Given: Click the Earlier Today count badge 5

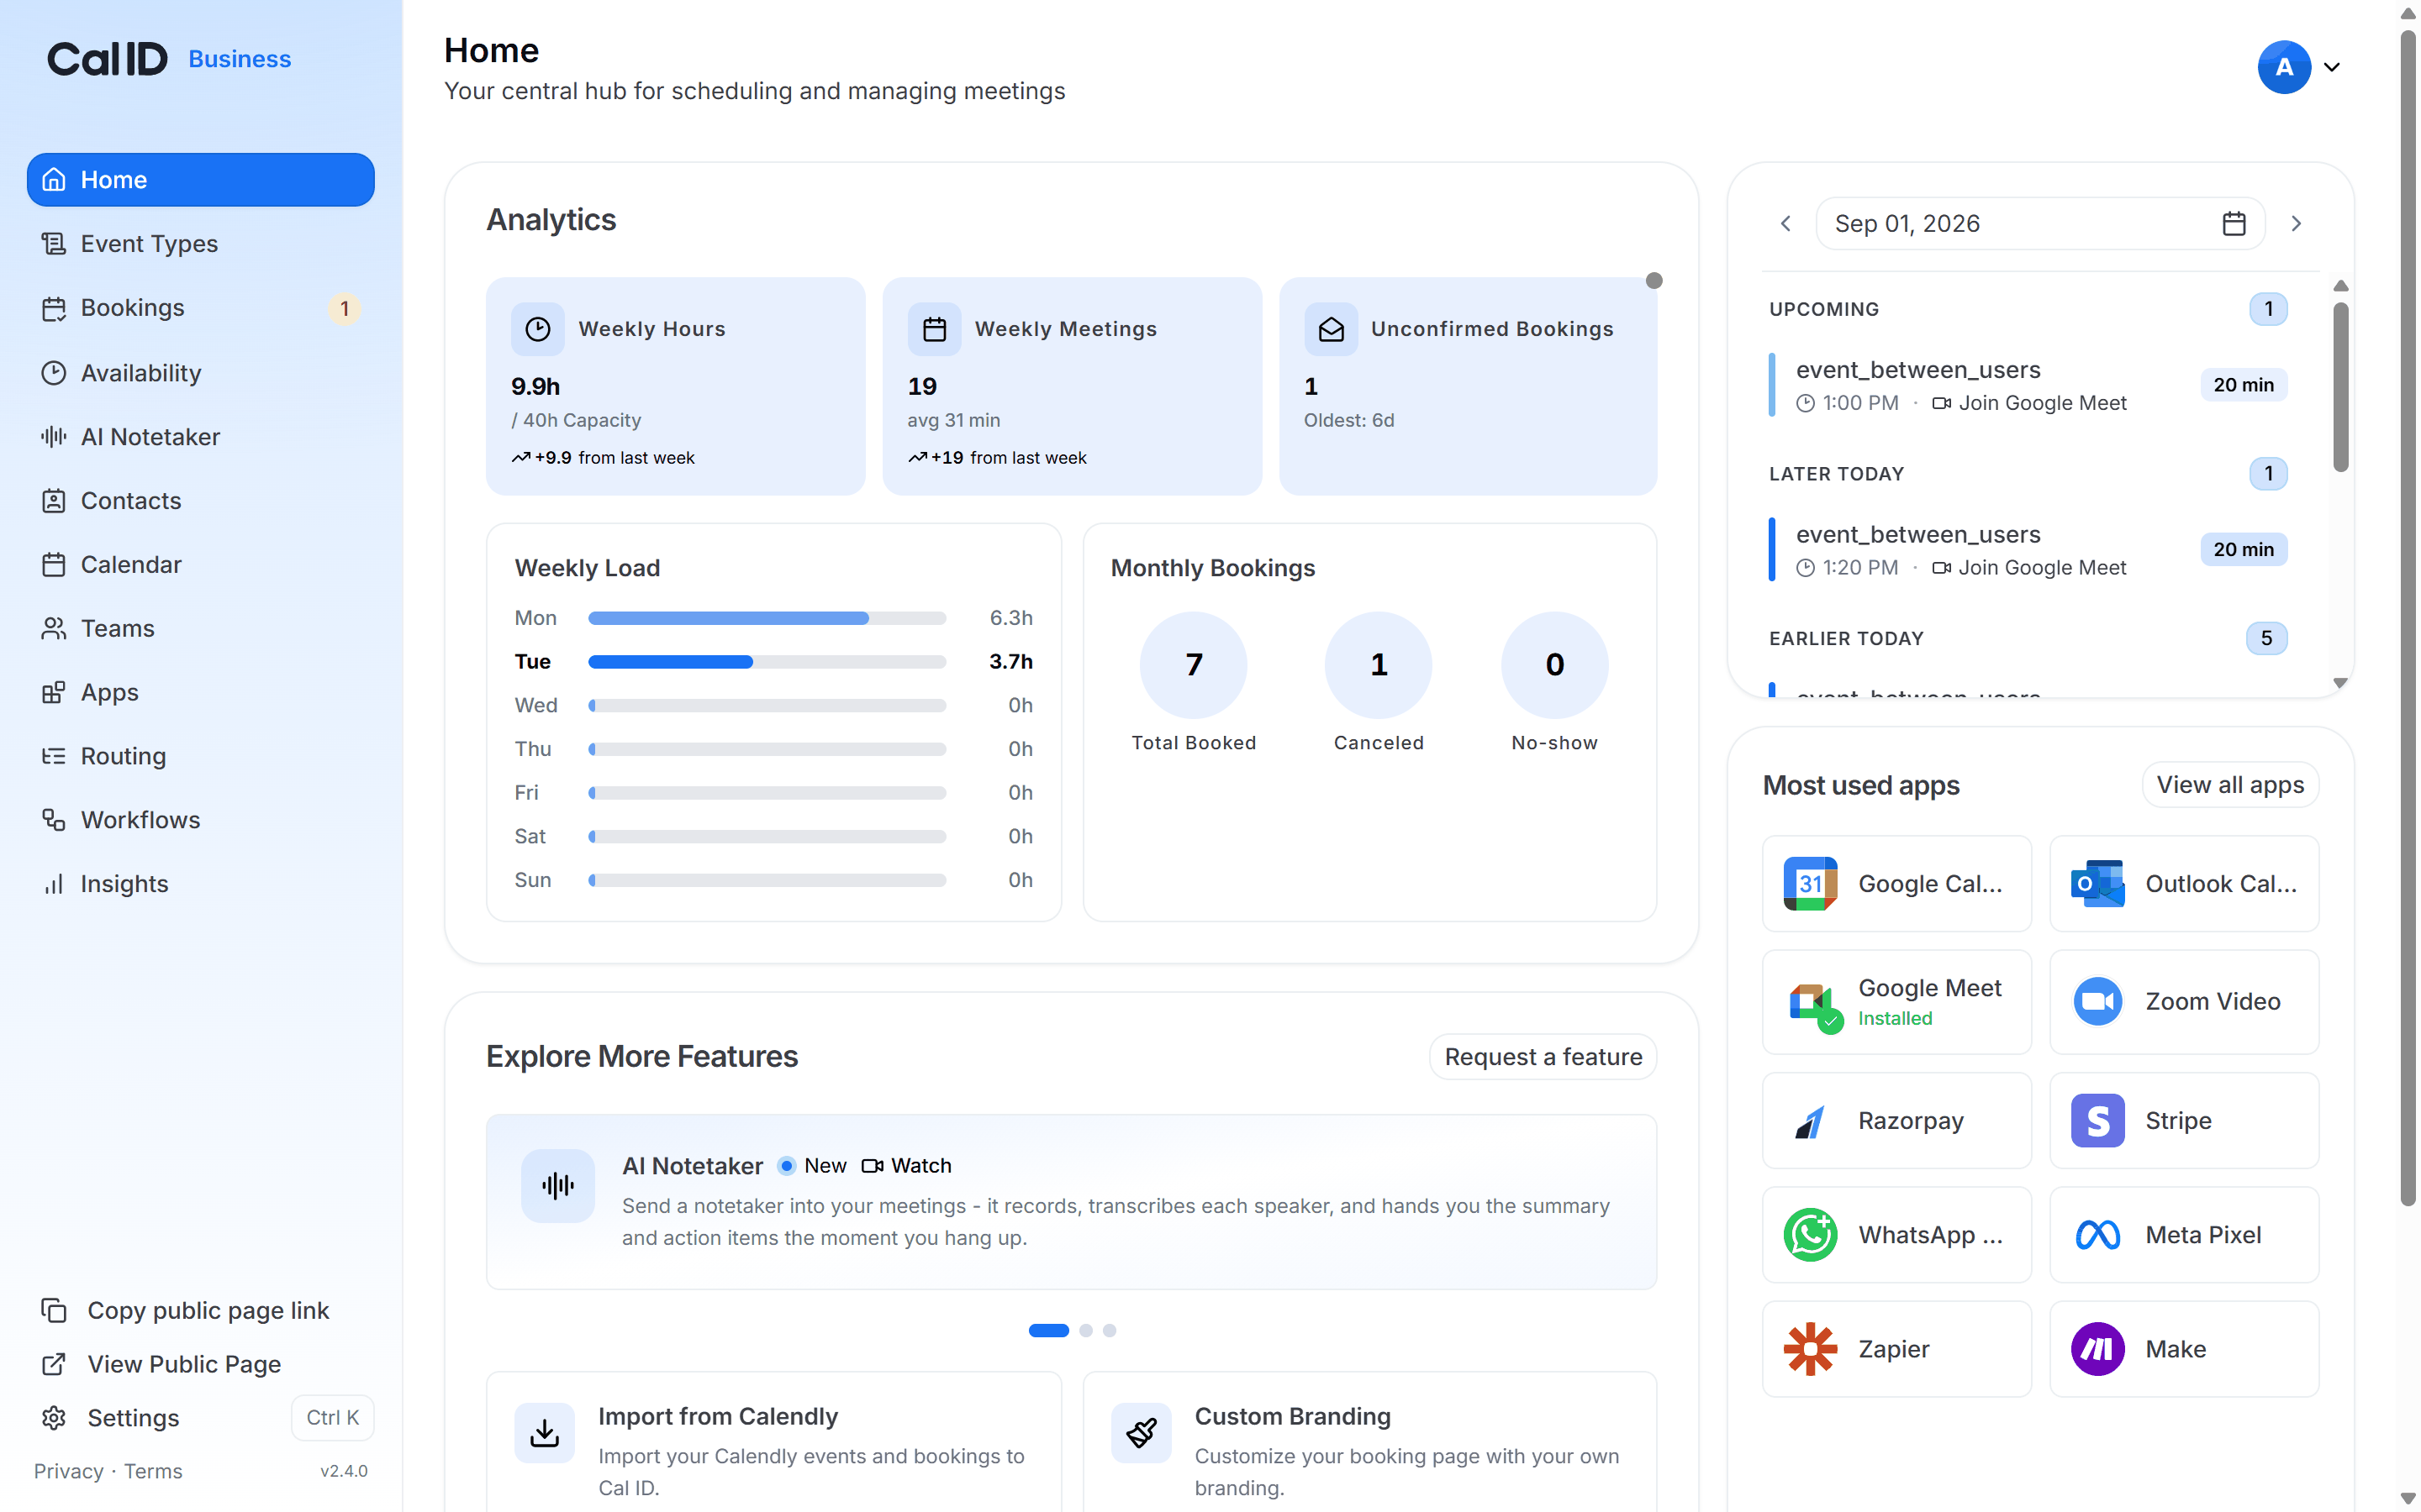Looking at the screenshot, I should [x=2267, y=638].
